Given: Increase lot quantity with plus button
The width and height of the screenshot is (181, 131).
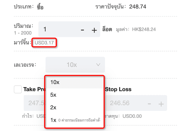Looking at the screenshot, I should pos(94,30).
